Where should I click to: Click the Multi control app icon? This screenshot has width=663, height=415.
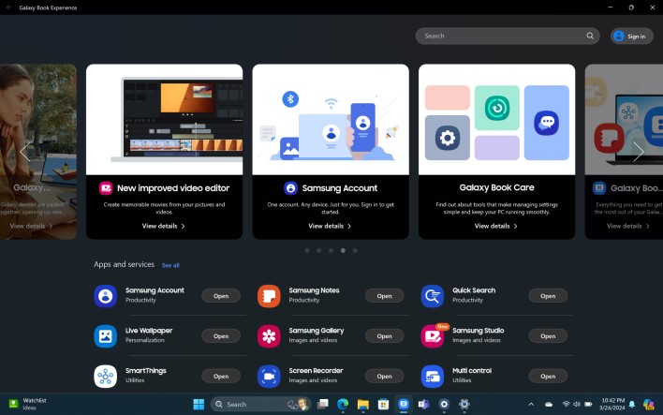(432, 377)
